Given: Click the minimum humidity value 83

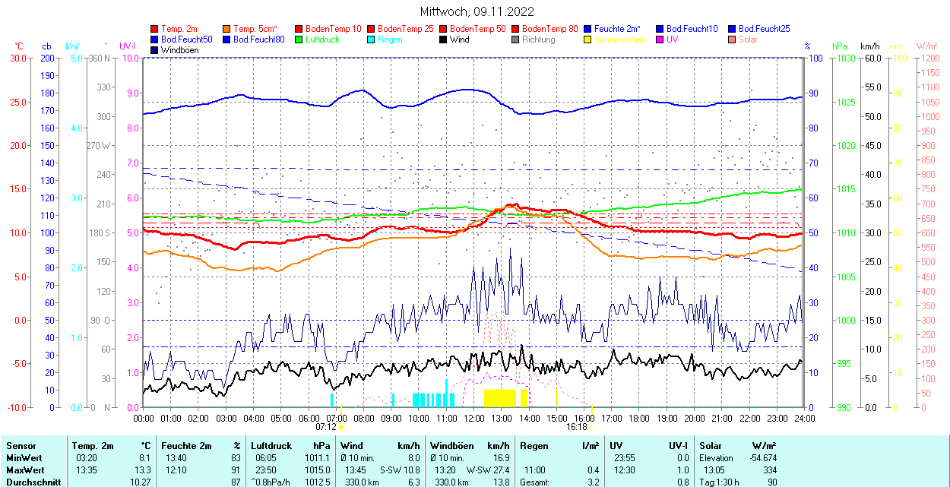Looking at the screenshot, I should pyautogui.click(x=236, y=458).
